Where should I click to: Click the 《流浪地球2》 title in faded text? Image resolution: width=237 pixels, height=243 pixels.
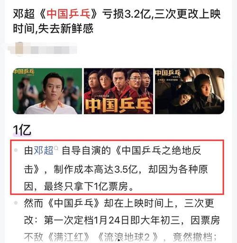point(128,237)
